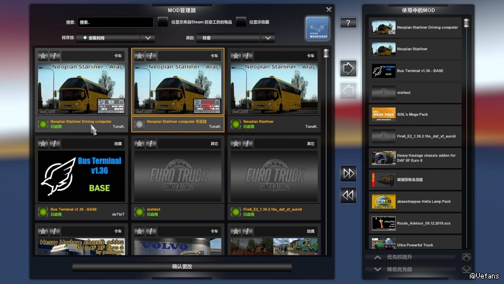
Task: Star the TunaK. mod named just Neoplan Starliner
Action: 236,56
